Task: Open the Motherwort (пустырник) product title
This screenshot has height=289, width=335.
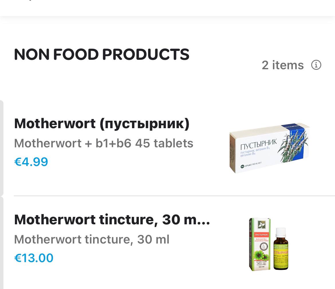Action: click(102, 124)
